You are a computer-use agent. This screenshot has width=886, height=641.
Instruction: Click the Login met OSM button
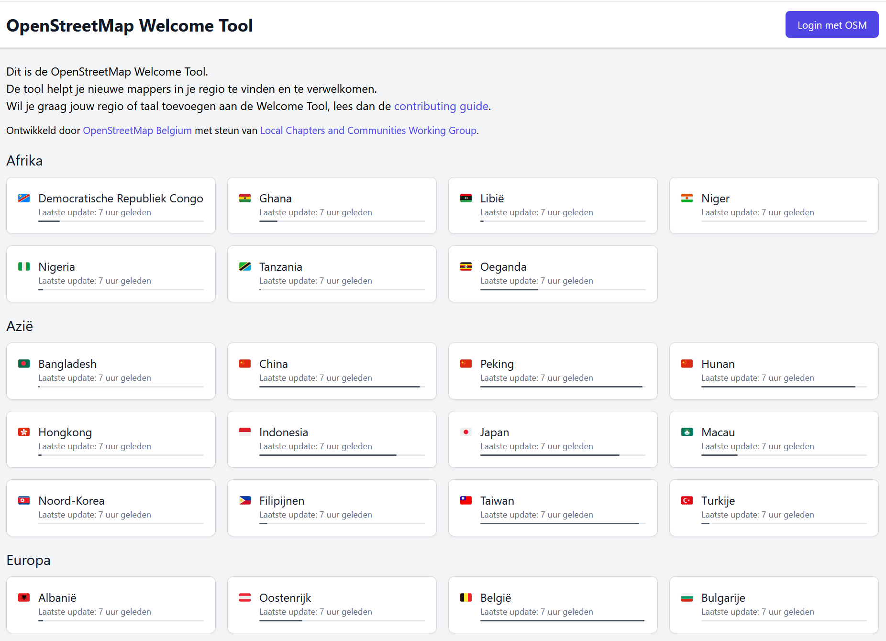tap(832, 24)
